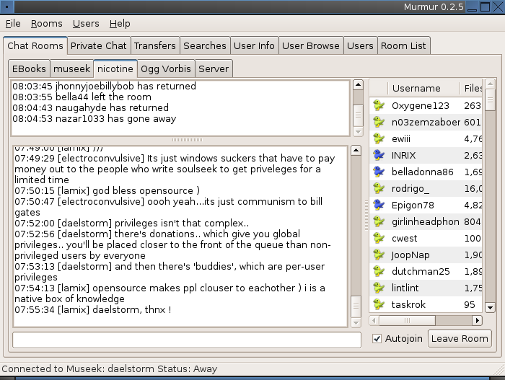Select user dutchman25 in the list

(426, 271)
